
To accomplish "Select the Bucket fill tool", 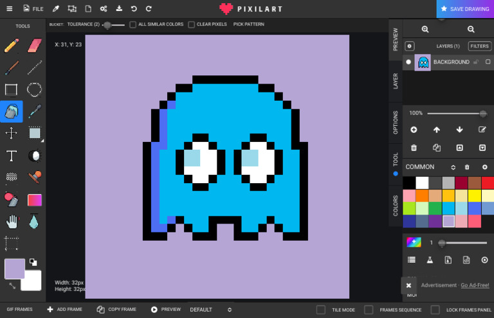I will coord(12,111).
